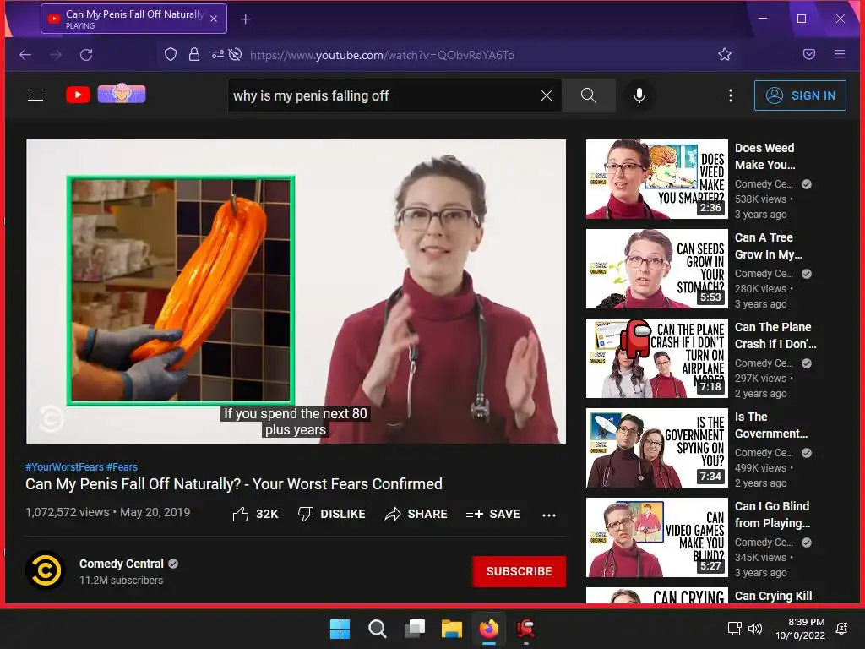Click the Firefox taskbar icon
Image resolution: width=865 pixels, height=649 pixels.
coord(489,629)
